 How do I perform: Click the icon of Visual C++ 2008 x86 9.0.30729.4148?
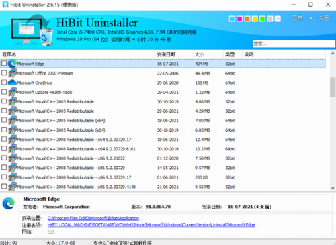tap(12, 187)
